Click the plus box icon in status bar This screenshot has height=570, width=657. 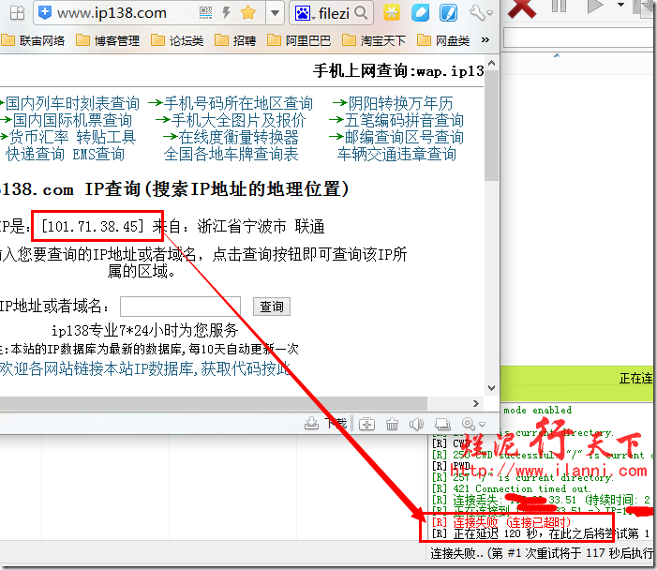366,424
